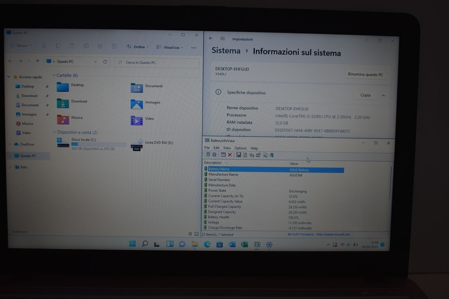Click the back arrow in Impostazioni window
This screenshot has width=449, height=299.
pos(211,38)
